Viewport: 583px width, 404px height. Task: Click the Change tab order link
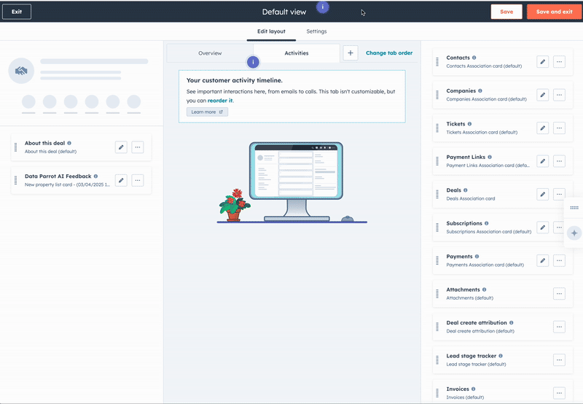[x=389, y=53]
